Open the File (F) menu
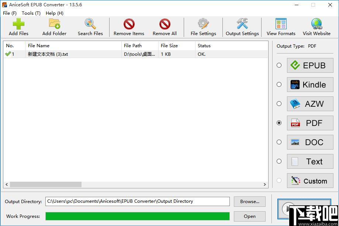339x226 pixels. [x=10, y=13]
